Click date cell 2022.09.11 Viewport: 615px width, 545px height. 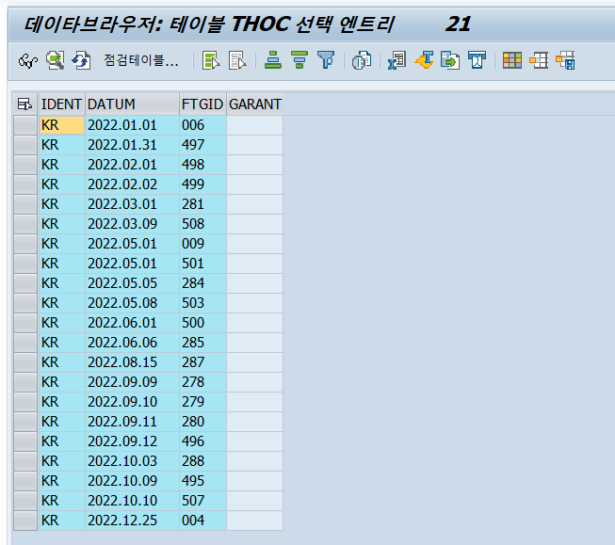pyautogui.click(x=132, y=422)
